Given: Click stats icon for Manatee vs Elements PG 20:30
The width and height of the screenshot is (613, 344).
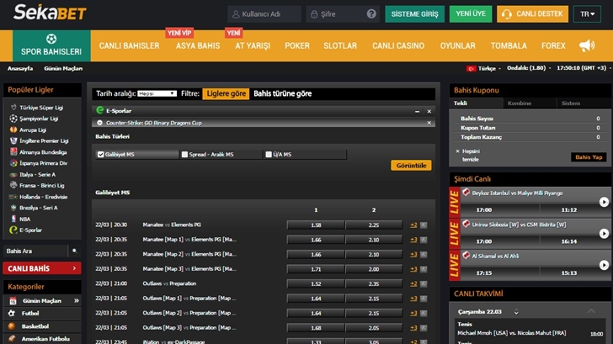Looking at the screenshot, I should (x=424, y=225).
